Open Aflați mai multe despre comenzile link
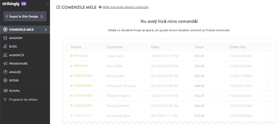Viewport: 279px width, 124px height. coord(126,7)
